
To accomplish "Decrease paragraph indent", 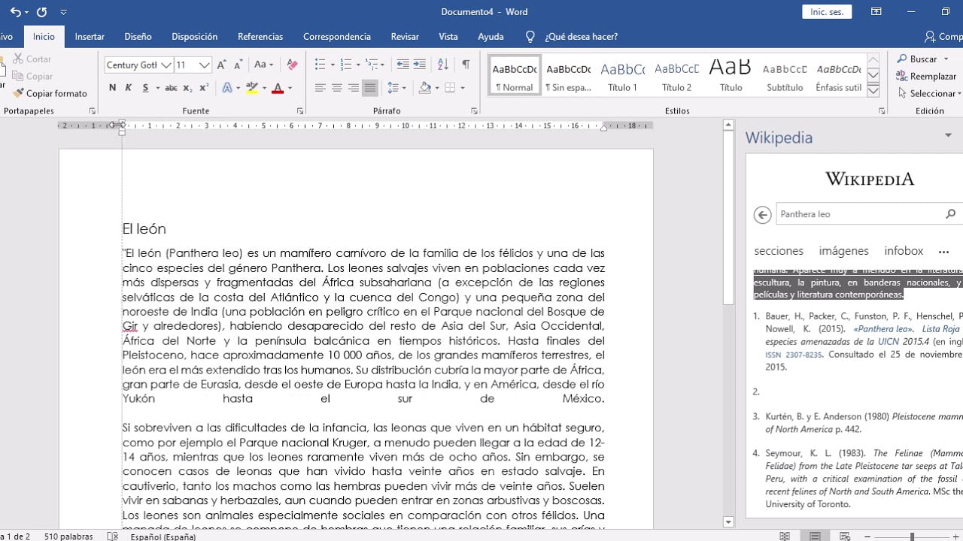I will (x=403, y=65).
